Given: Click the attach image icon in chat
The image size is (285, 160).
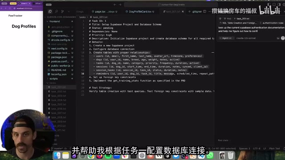Looking at the screenshot, I should pos(278,38).
